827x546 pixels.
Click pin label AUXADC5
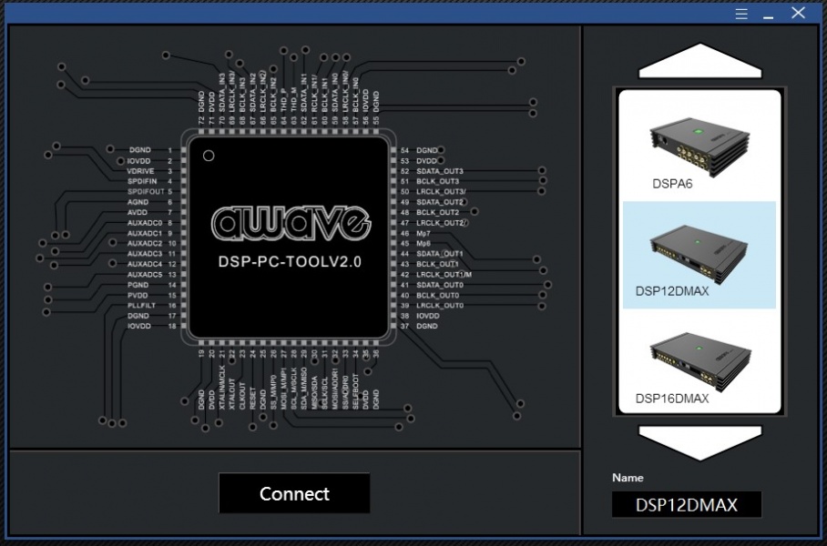coord(145,274)
